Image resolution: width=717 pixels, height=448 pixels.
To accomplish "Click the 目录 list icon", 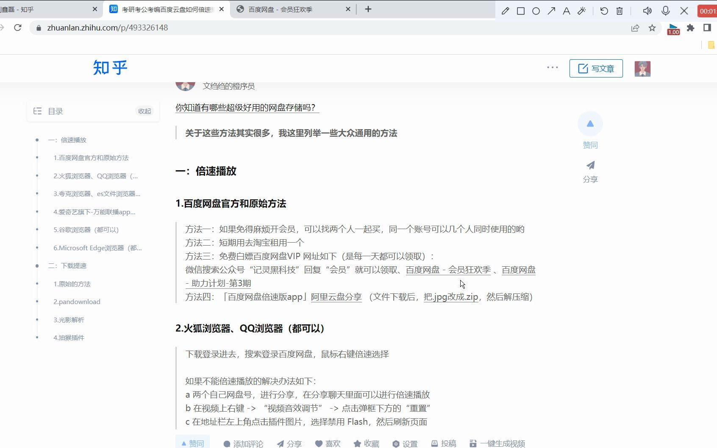I will [37, 111].
